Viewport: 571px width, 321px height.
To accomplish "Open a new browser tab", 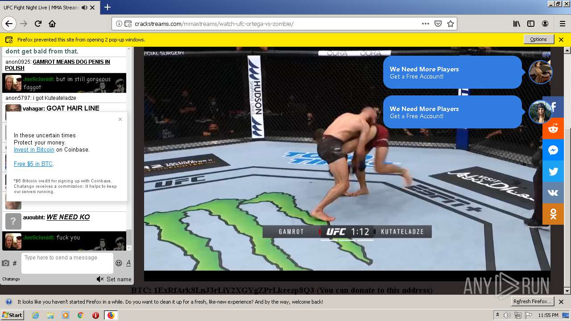I will click(108, 7).
